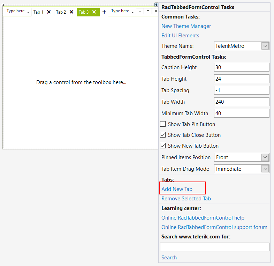Click Add New Tab link
Image resolution: width=274 pixels, height=266 pixels.
(177, 189)
